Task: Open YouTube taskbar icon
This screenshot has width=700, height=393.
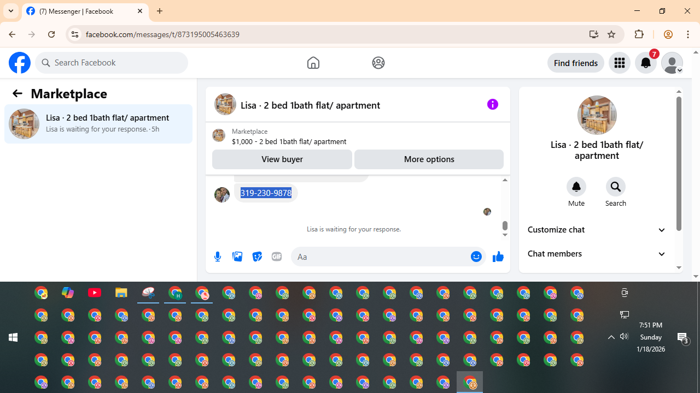Action: point(95,293)
